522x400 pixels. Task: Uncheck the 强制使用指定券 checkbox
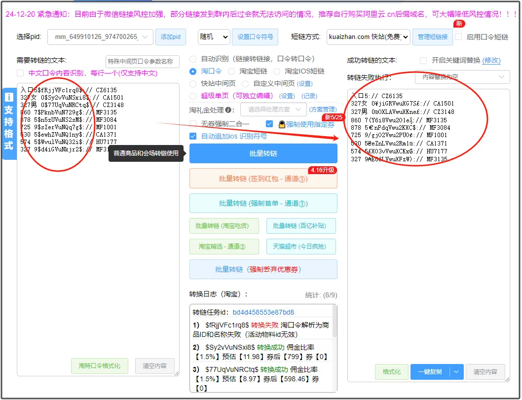coord(269,124)
